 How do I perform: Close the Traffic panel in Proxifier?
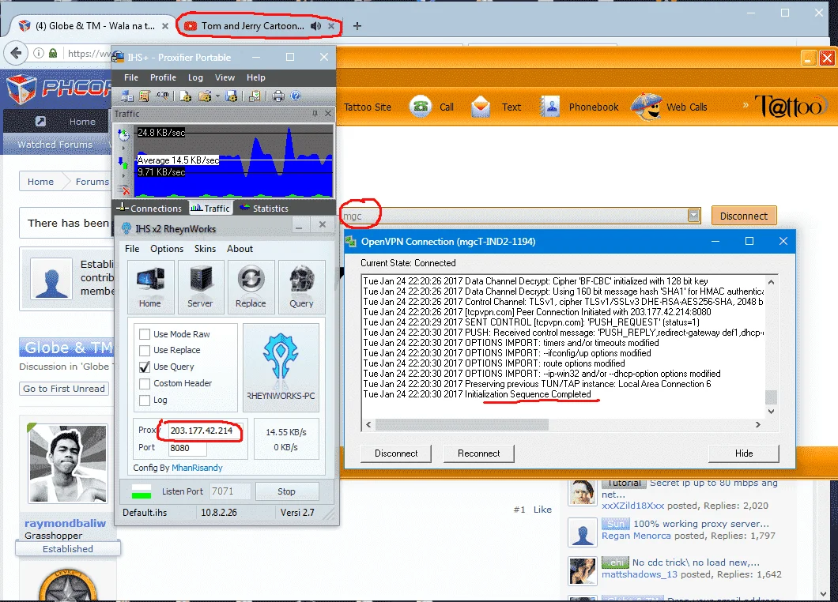coord(328,113)
